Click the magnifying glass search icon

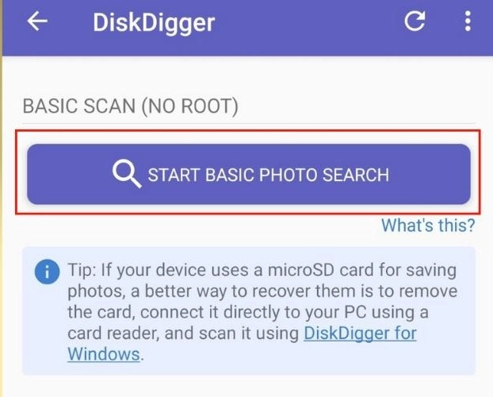click(x=127, y=174)
